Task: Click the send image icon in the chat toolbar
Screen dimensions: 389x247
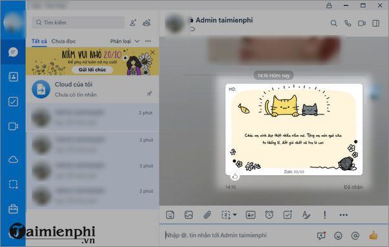Action: tap(189, 215)
